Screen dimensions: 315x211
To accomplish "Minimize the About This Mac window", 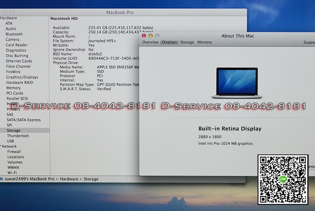I will (150, 36).
